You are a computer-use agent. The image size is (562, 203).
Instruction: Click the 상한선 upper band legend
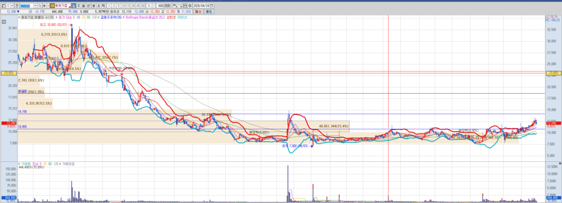(171, 17)
